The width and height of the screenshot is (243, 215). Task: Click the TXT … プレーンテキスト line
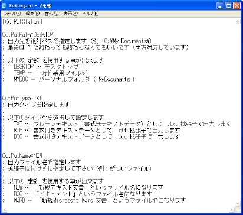pos(117,123)
